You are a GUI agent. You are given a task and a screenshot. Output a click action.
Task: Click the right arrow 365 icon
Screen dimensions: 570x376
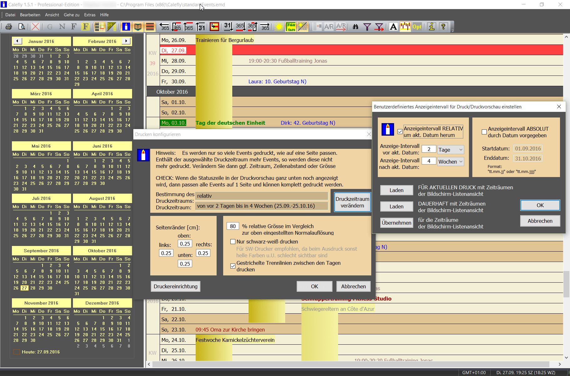pos(265,27)
